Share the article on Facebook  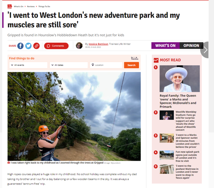(x=21, y=46)
